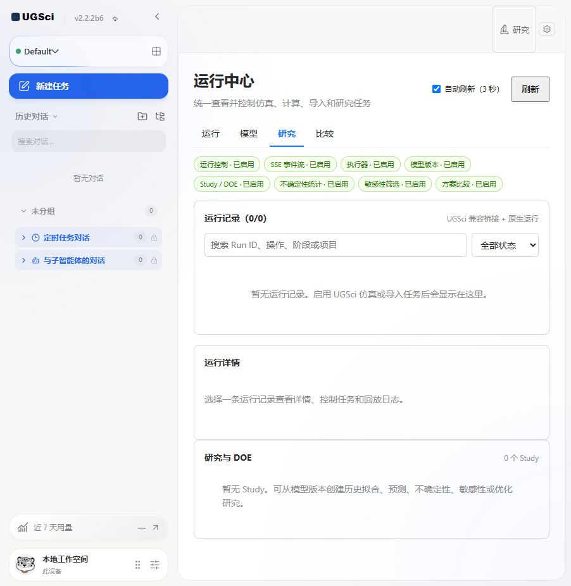Focus the 搜索 Run ID search field
This screenshot has height=586, width=571.
(x=336, y=245)
